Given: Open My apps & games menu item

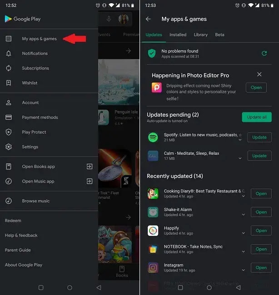Looking at the screenshot, I should [40, 39].
